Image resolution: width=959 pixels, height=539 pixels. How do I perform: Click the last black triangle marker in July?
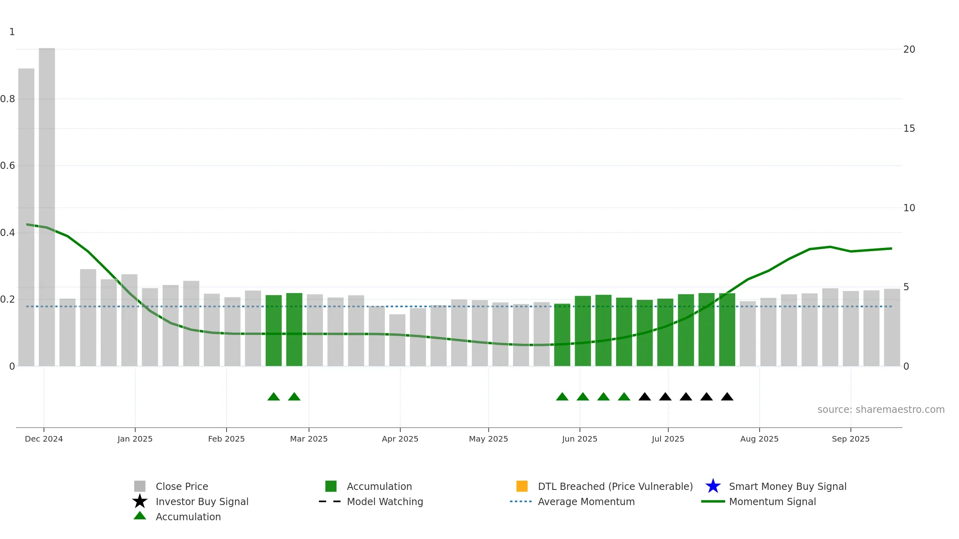(727, 396)
